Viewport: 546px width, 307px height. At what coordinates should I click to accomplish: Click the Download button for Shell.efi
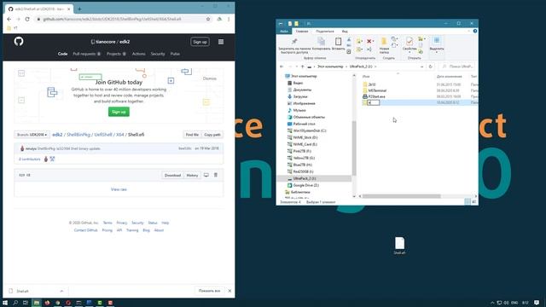pyautogui.click(x=172, y=175)
